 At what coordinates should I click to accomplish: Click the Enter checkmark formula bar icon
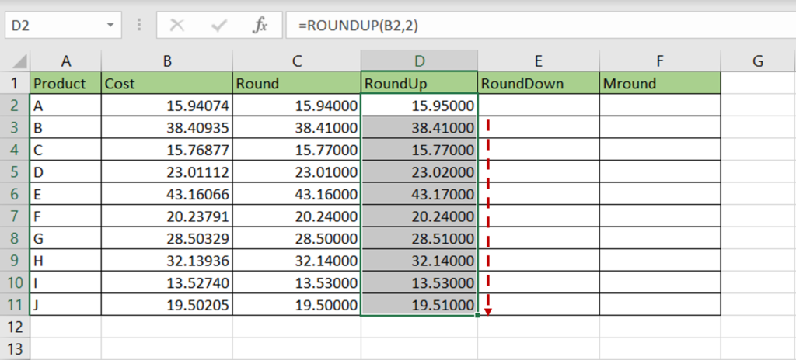pyautogui.click(x=218, y=26)
